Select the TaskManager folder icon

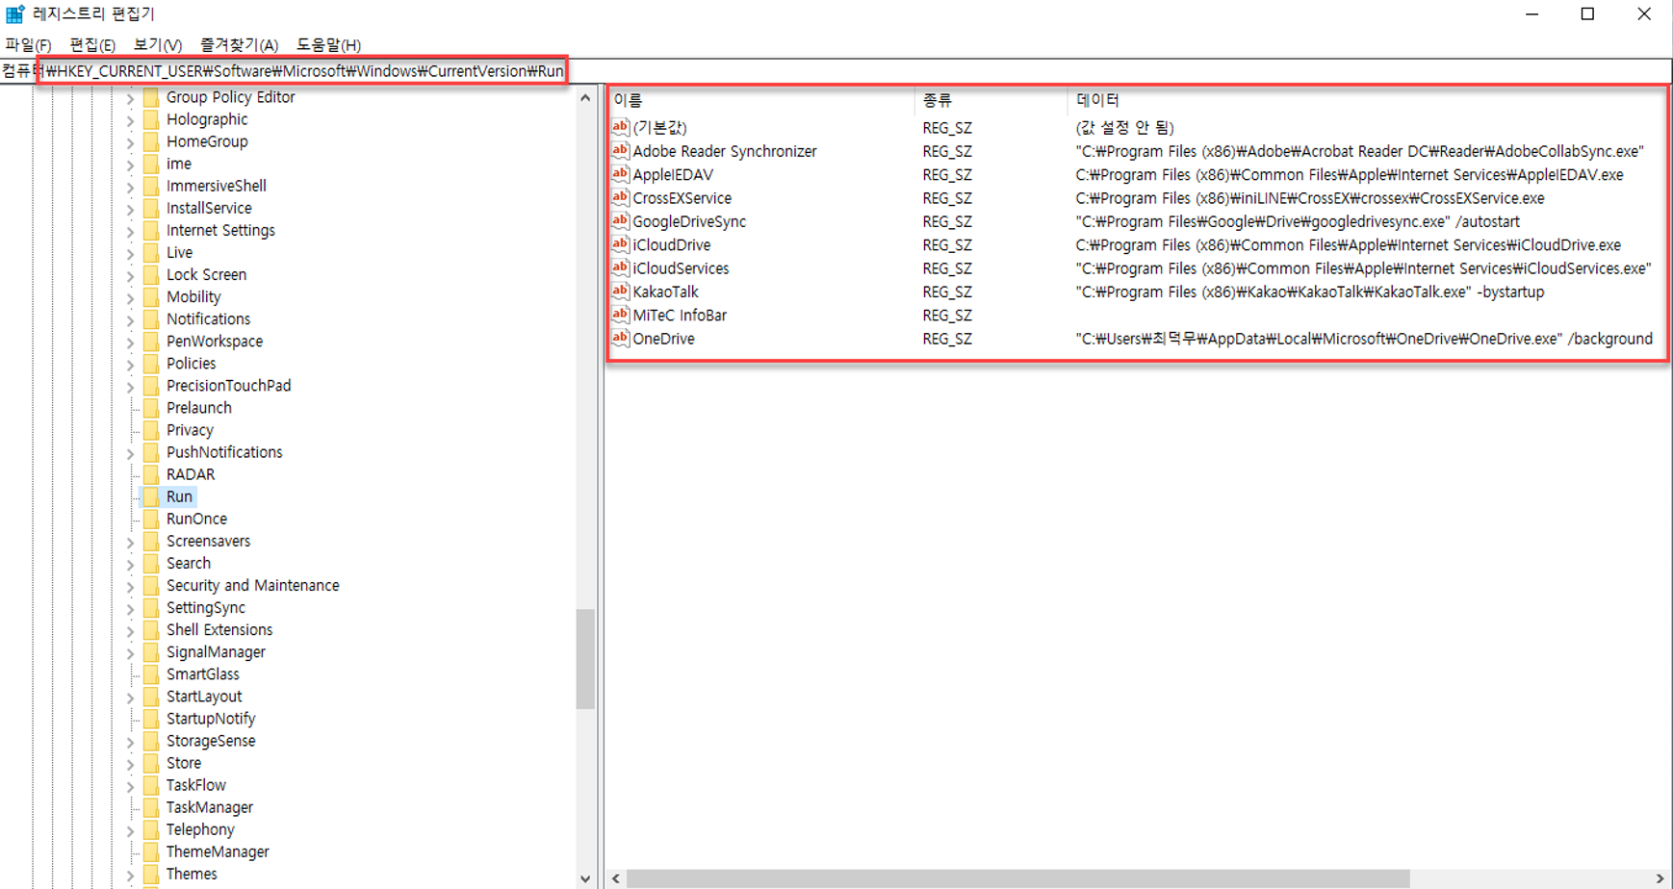pyautogui.click(x=151, y=807)
